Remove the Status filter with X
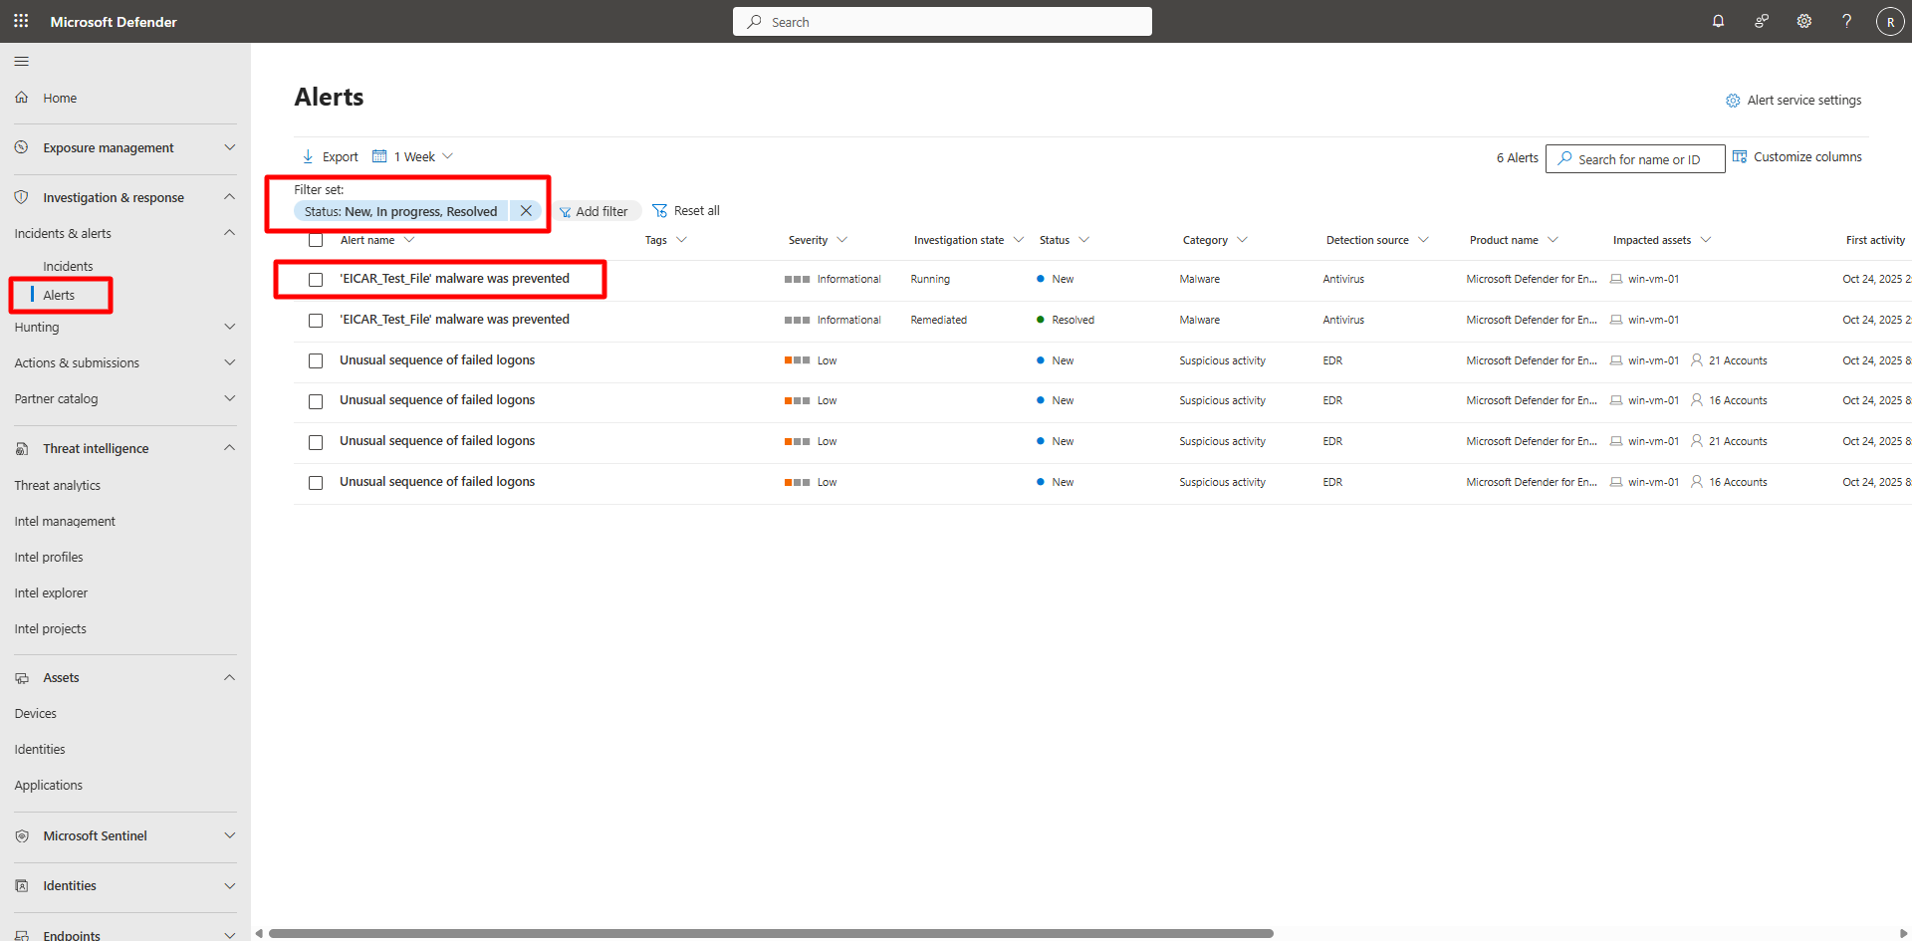The image size is (1912, 941). coord(526,211)
